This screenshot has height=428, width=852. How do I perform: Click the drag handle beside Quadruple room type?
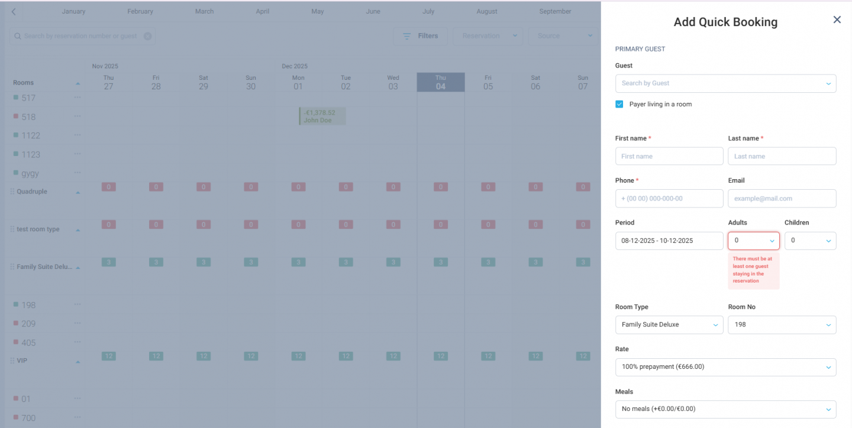[x=11, y=191]
